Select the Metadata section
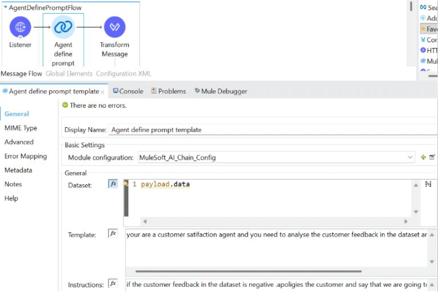Image resolution: width=438 pixels, height=292 pixels. point(18,170)
